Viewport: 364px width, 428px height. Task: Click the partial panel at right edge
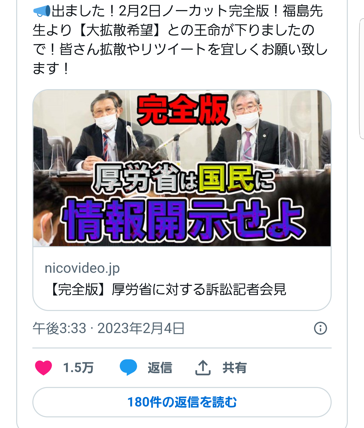coord(362,79)
